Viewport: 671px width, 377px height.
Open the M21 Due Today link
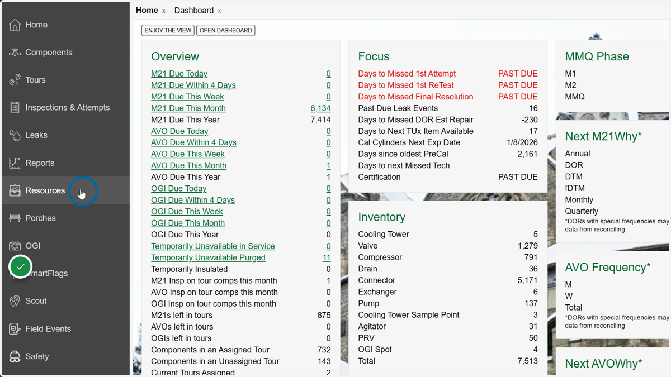coord(179,74)
